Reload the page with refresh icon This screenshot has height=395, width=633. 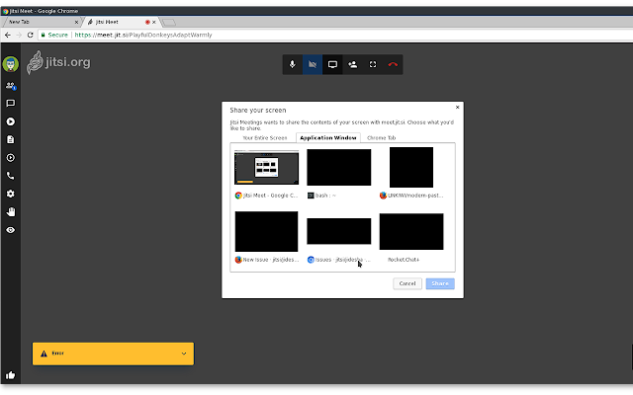pyautogui.click(x=30, y=36)
